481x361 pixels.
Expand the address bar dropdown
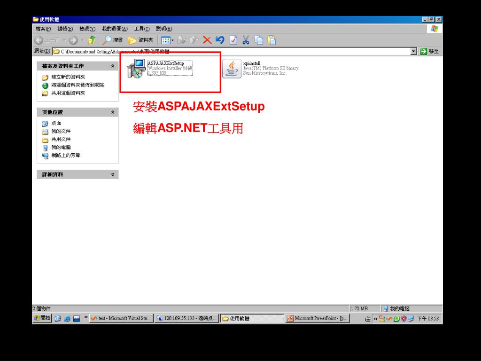[413, 51]
